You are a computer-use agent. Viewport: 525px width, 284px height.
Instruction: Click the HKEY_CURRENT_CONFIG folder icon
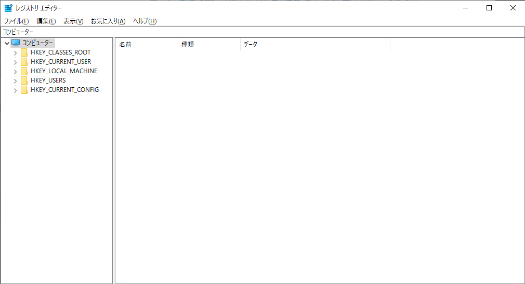pyautogui.click(x=24, y=90)
